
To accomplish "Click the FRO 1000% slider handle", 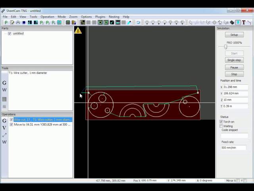I will (x=226, y=47).
